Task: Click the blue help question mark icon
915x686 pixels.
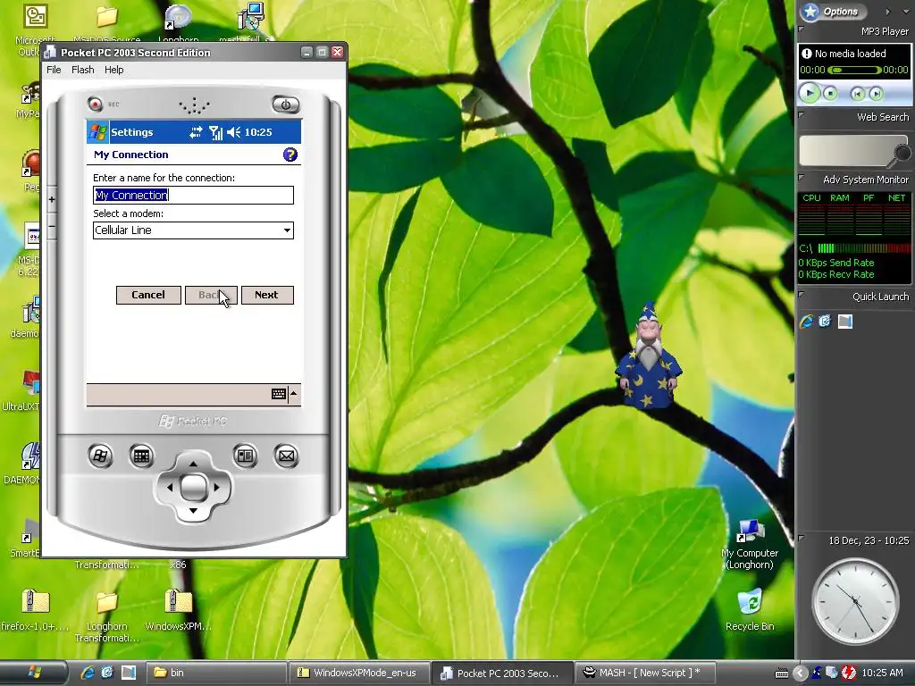Action: point(290,155)
